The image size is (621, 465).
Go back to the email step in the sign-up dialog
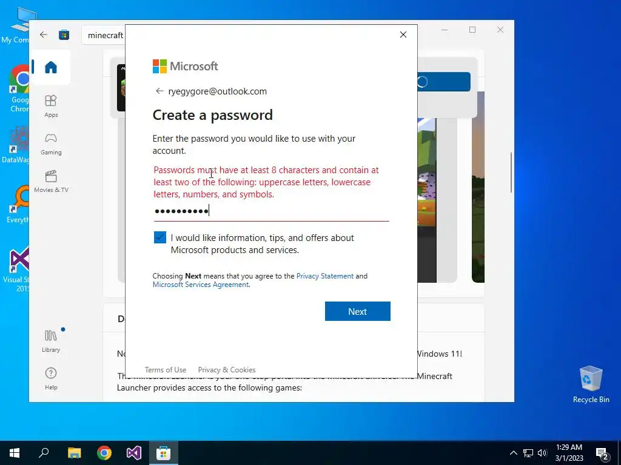click(159, 91)
